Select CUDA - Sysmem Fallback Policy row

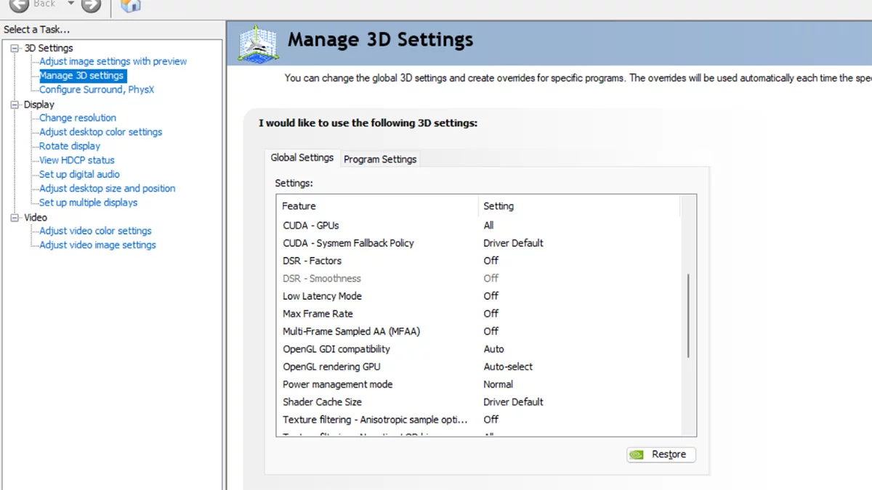pyautogui.click(x=479, y=243)
